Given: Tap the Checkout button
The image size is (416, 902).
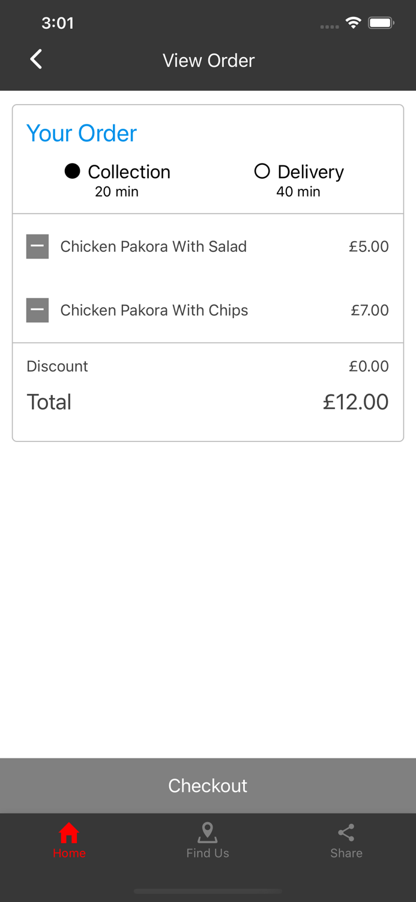Looking at the screenshot, I should coord(208,785).
